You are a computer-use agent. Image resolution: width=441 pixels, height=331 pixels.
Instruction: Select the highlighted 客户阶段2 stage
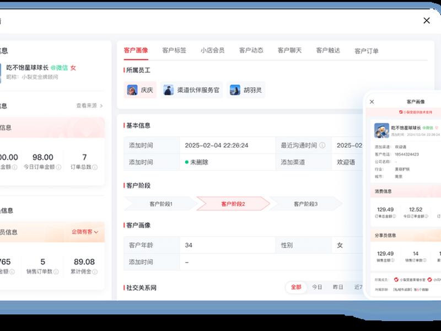click(233, 204)
